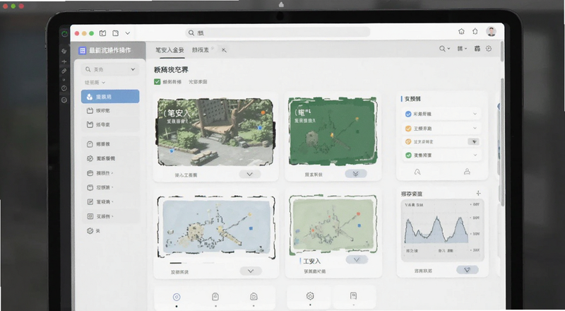Open the garden playground photo thumbnail

(215, 132)
